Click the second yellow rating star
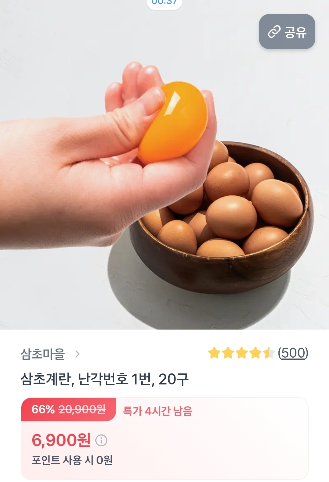 [x=228, y=353]
